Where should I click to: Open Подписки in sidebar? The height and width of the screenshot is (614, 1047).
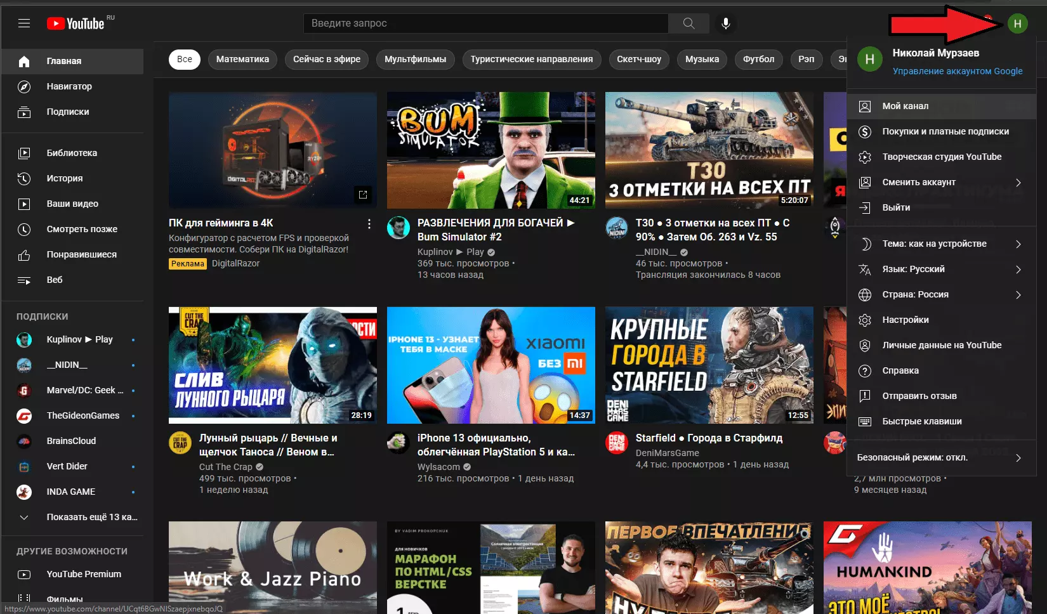pos(72,112)
